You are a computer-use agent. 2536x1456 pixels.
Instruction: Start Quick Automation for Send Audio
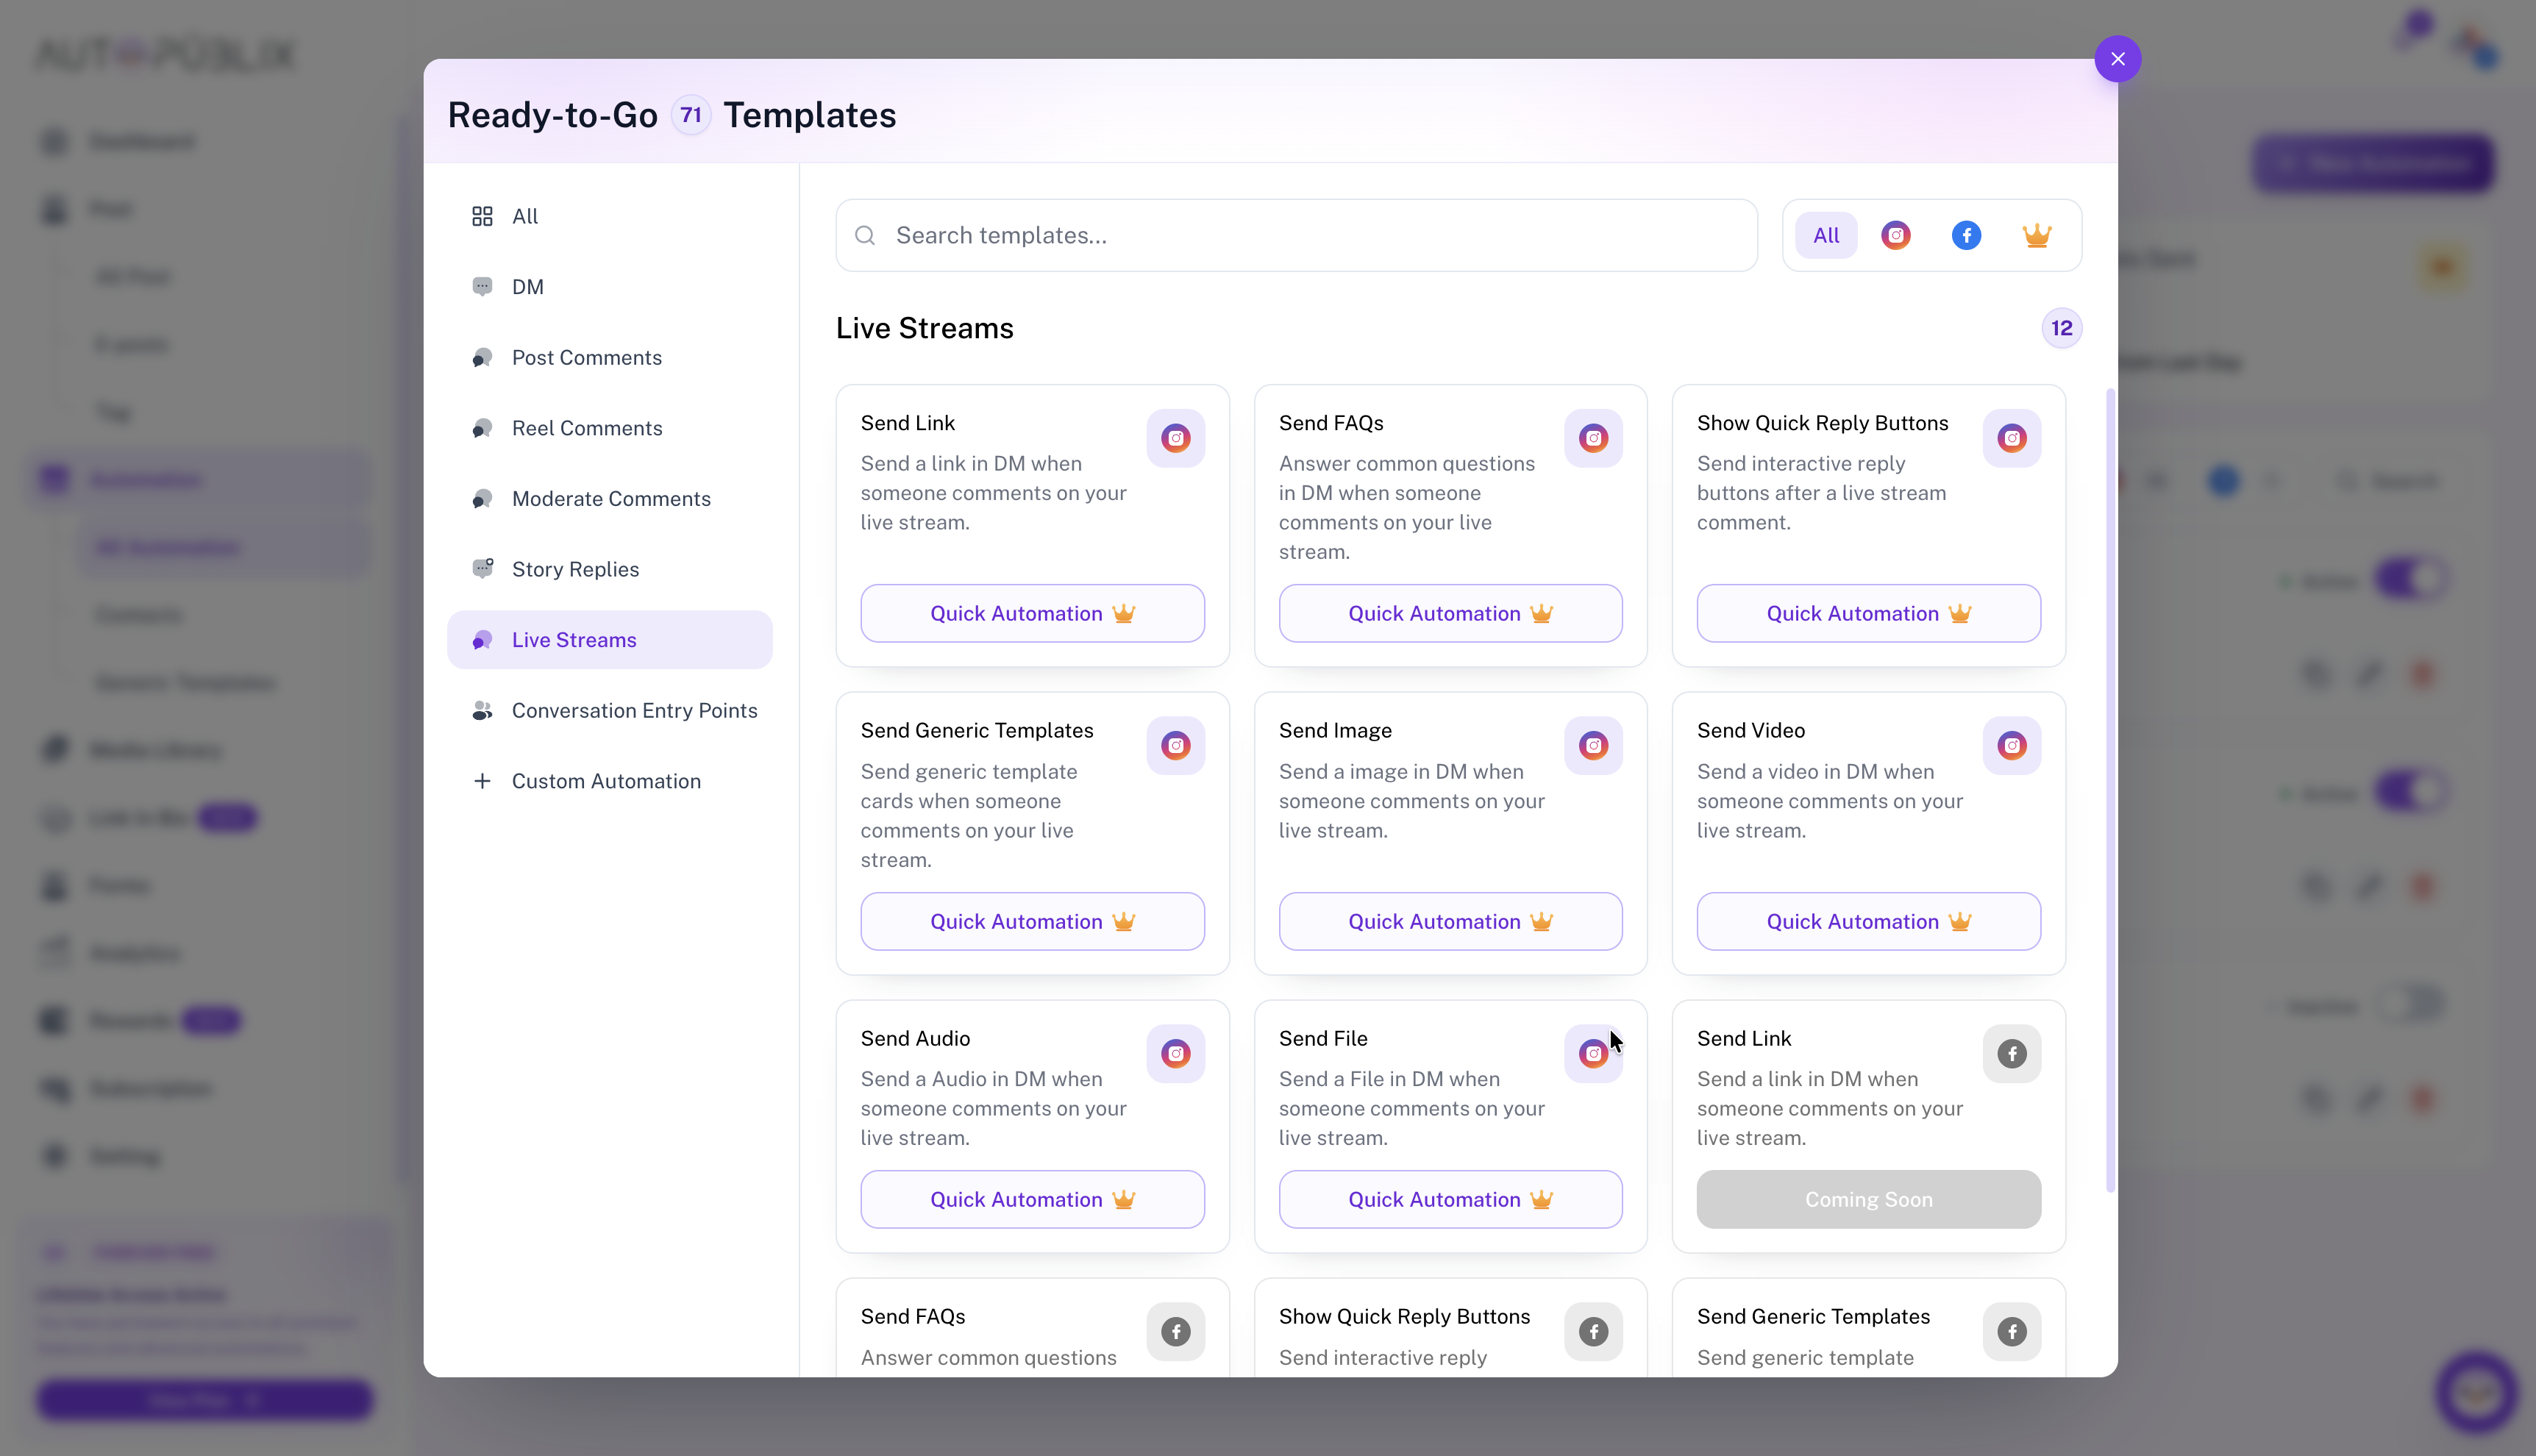point(1032,1200)
